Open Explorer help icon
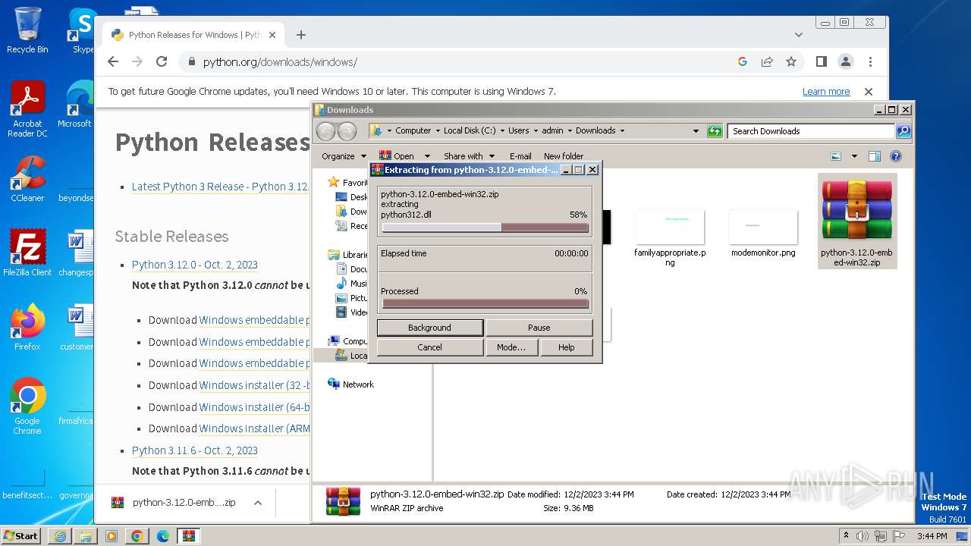Screen dimensions: 971x546 click(896, 156)
